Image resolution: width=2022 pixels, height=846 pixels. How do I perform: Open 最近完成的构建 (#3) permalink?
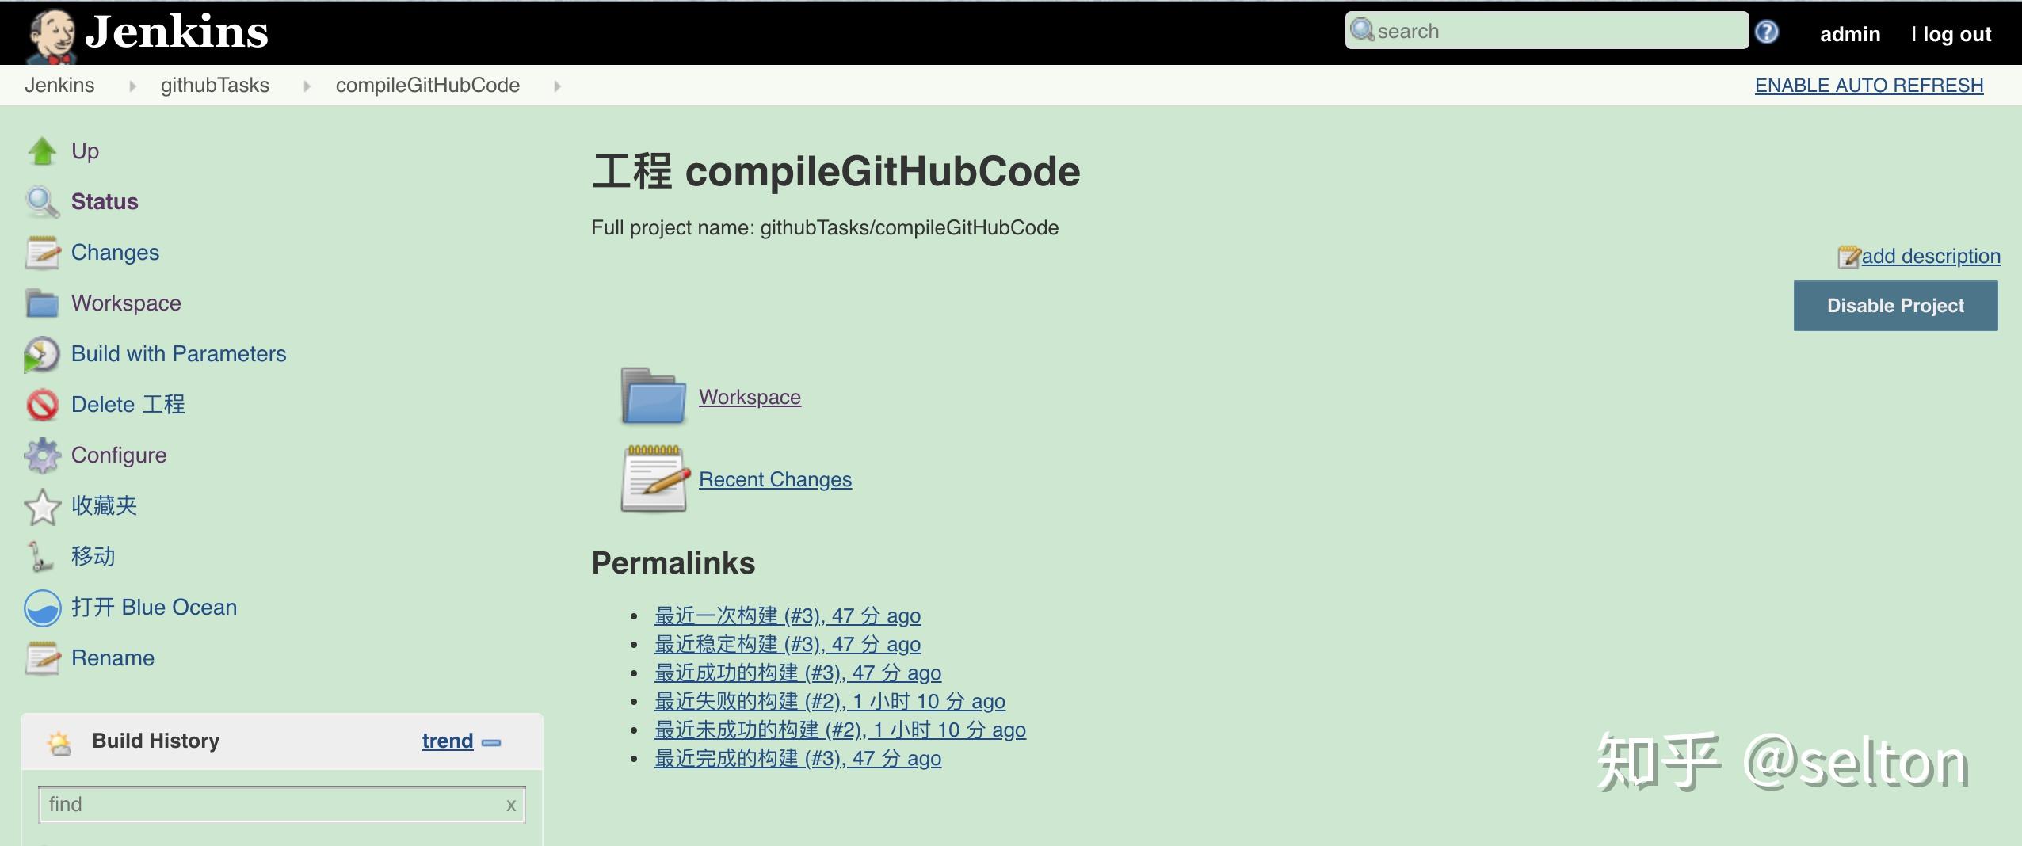798,759
